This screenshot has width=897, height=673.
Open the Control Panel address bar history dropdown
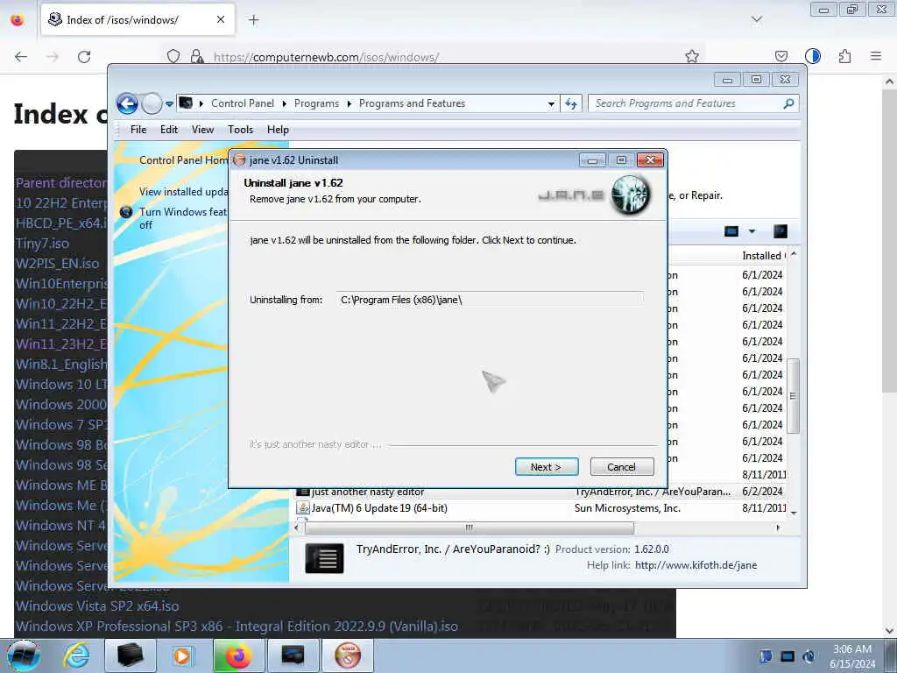pyautogui.click(x=551, y=104)
